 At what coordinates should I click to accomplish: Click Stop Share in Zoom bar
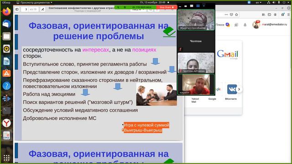coord(167,7)
